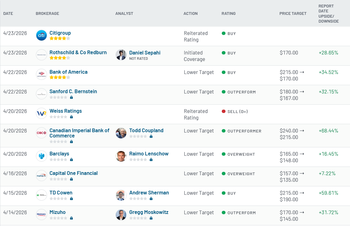Click Andrew Sherman's profile photo
The width and height of the screenshot is (350, 226).
point(121,195)
